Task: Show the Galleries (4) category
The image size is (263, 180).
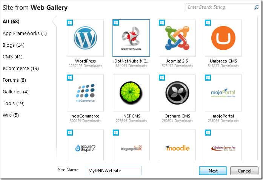Action: [x=15, y=92]
